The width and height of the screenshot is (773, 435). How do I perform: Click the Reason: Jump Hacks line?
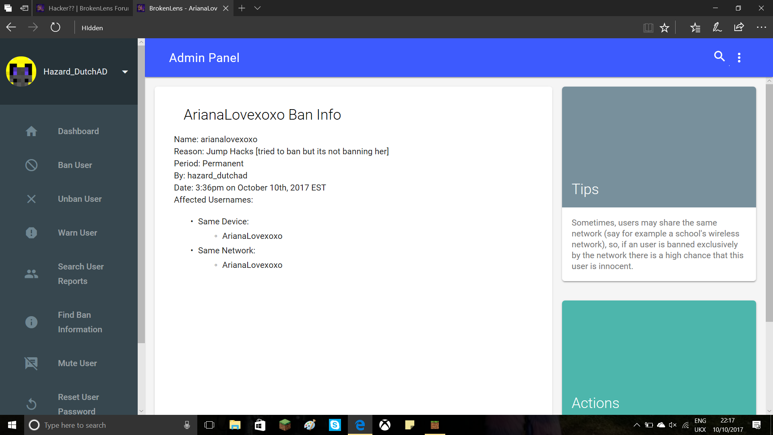click(281, 151)
